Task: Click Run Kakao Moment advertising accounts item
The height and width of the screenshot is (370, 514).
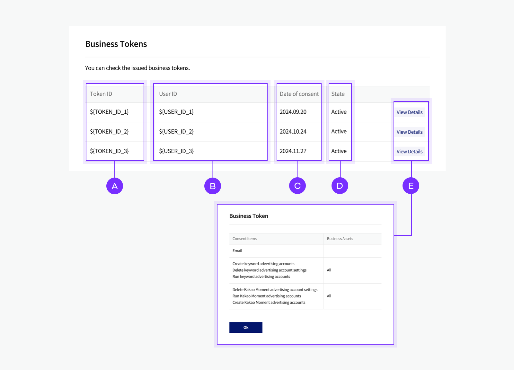Action: point(267,296)
